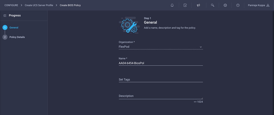Image resolution: width=274 pixels, height=115 pixels.
Task: Select step 2 circle in Progress
Action: point(5,37)
